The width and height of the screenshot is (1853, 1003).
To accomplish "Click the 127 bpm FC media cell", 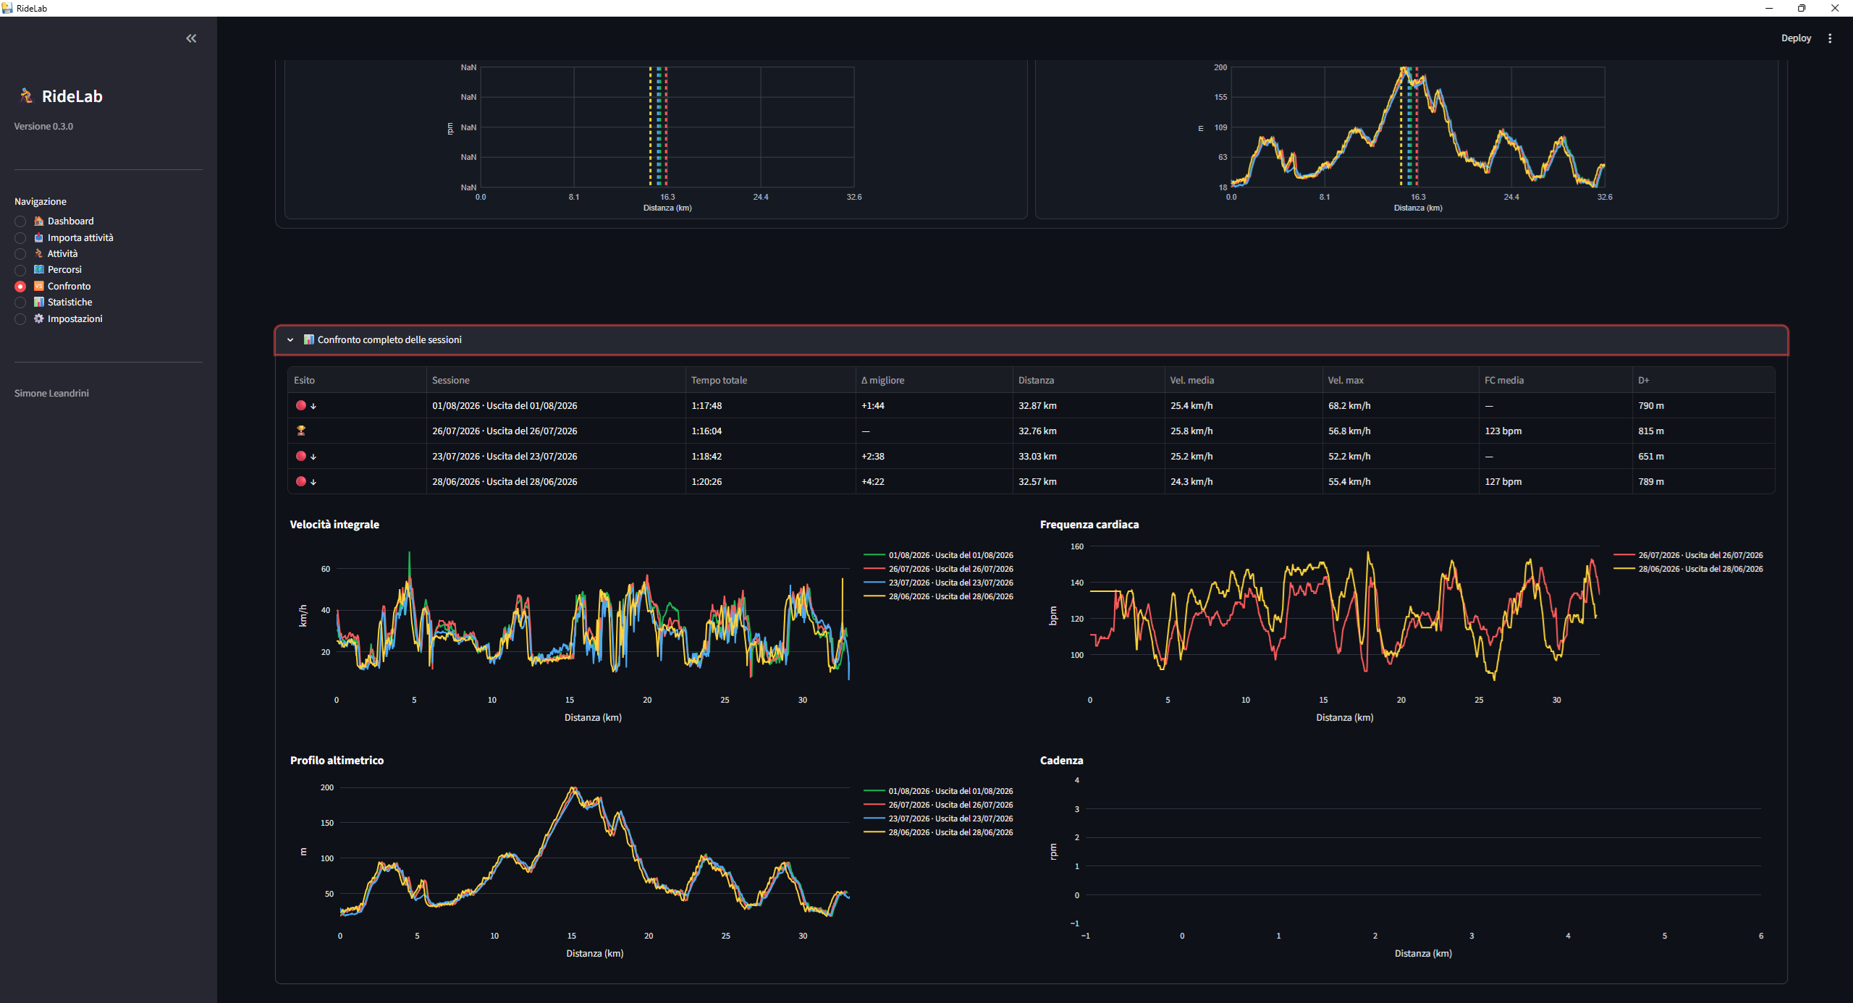I will (x=1555, y=481).
